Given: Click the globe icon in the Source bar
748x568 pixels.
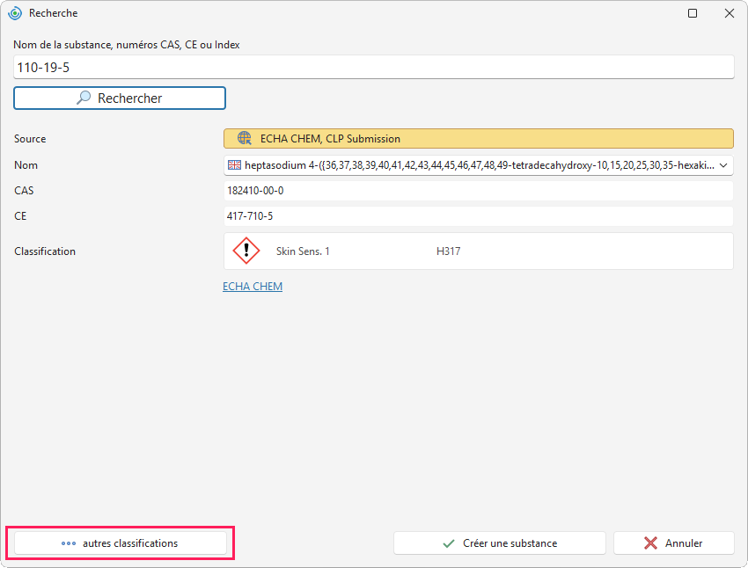Looking at the screenshot, I should point(245,138).
